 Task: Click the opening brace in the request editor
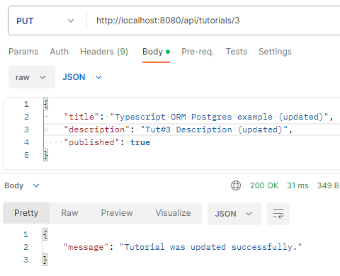coord(46,104)
